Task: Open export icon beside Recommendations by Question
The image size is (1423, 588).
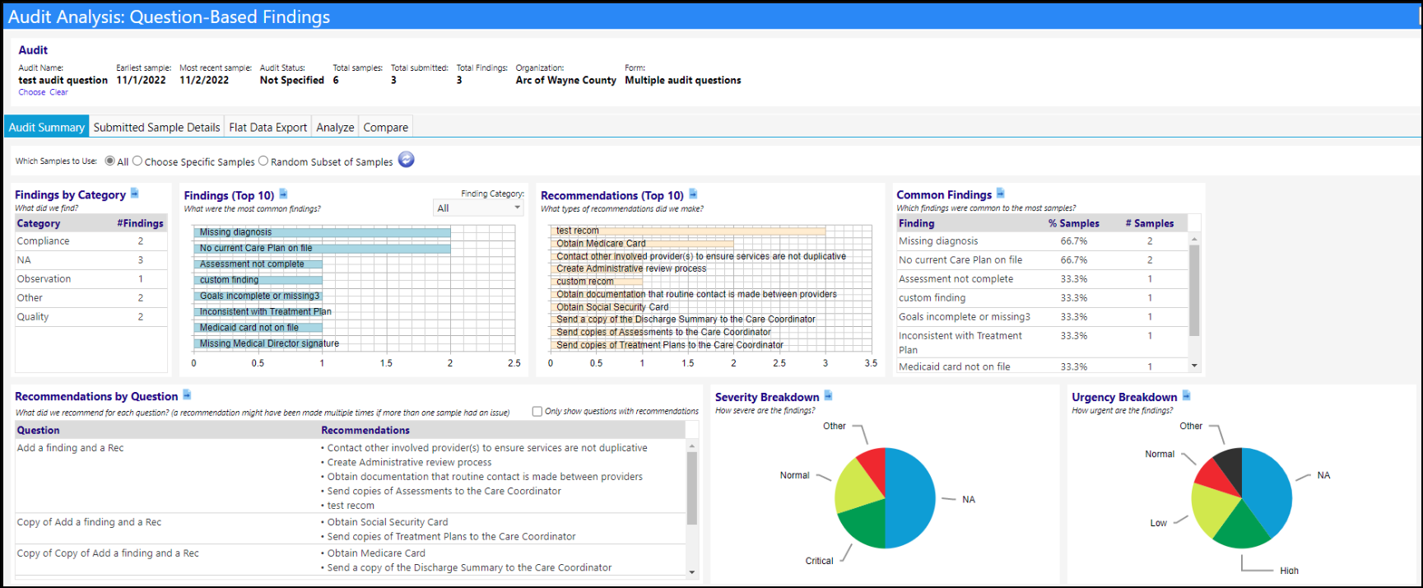Action: [x=187, y=395]
